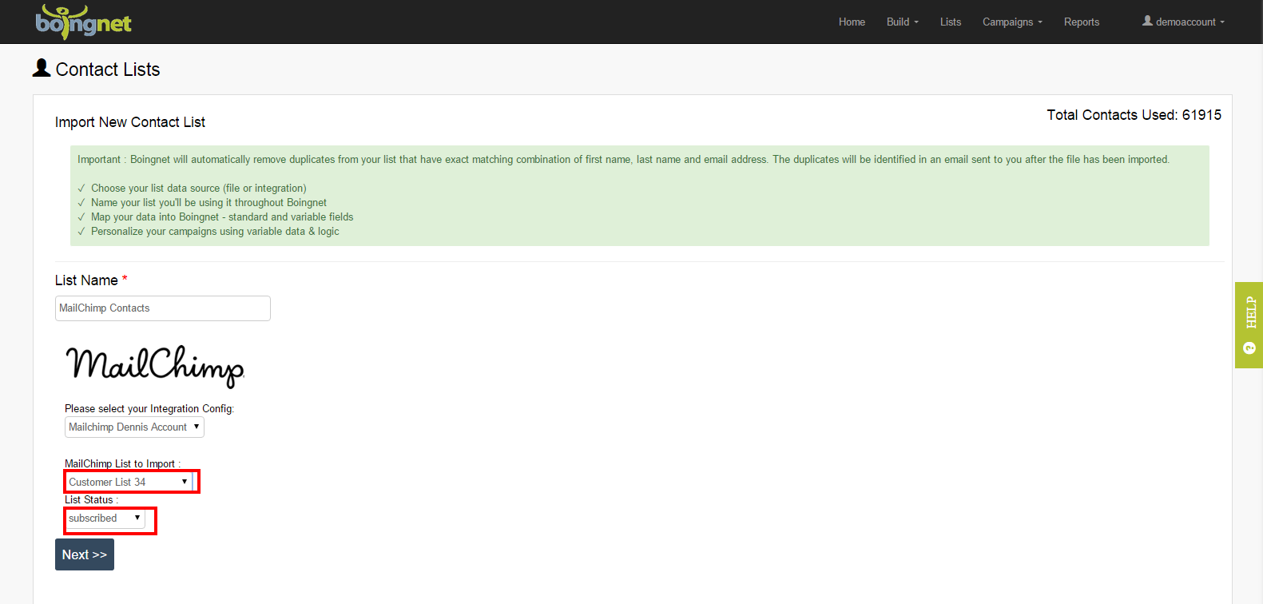Click the user icon beside demoaccount
This screenshot has width=1263, height=604.
pyautogui.click(x=1147, y=21)
